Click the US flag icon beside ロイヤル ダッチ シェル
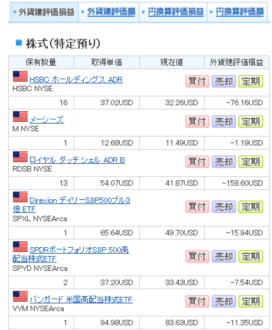 pos(20,157)
